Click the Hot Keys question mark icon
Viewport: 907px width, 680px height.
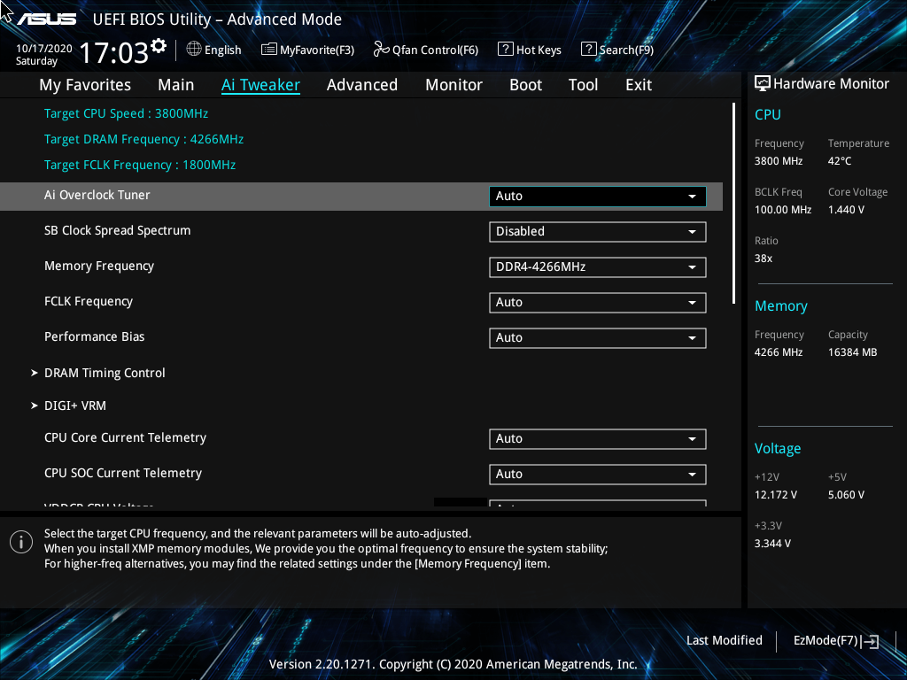coord(505,50)
